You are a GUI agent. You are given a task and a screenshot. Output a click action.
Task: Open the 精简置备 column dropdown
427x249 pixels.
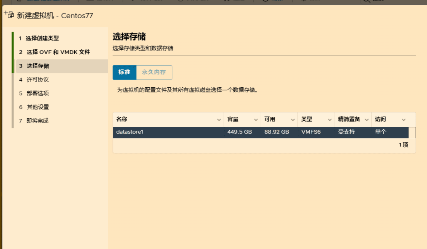point(367,120)
